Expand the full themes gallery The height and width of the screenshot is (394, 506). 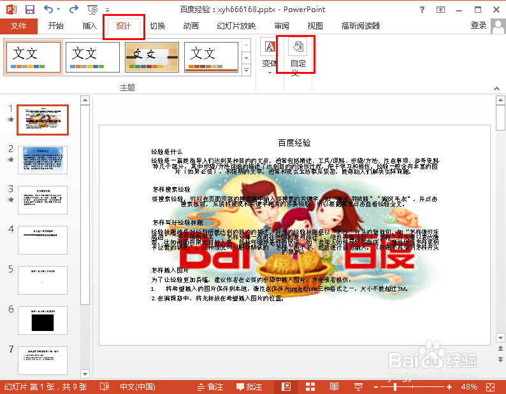tap(246, 70)
